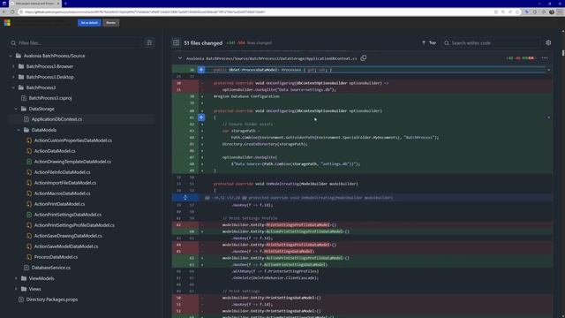Click the blue plus comment button on line 36
Viewport: 565px width, 318px height.
(201, 70)
